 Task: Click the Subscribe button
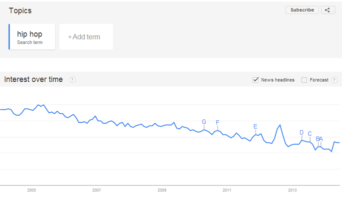302,10
